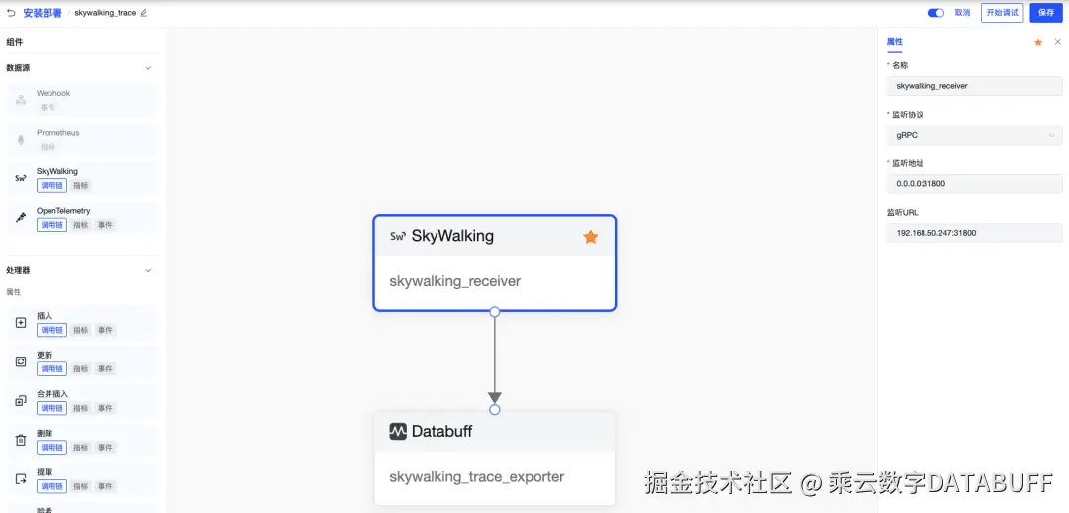Click the 删除 processor trash icon
Viewport: 1069px width, 513px height.
point(21,440)
